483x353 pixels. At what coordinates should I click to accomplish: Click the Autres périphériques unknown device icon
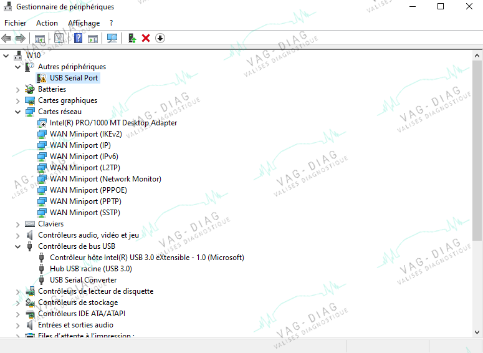pos(30,67)
